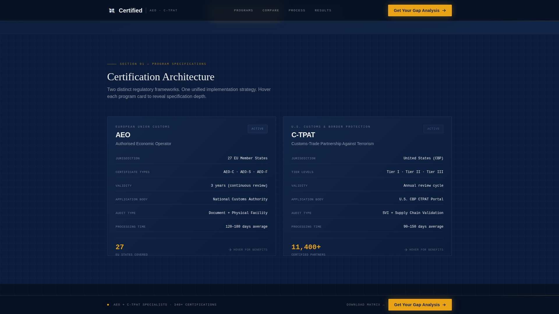The height and width of the screenshot is (314, 559).
Task: Click the arrow icon inside the footer Gap Analysis button
Action: coord(444,305)
